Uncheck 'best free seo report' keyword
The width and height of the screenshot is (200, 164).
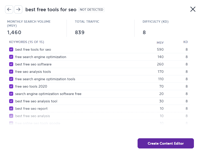click(11, 108)
